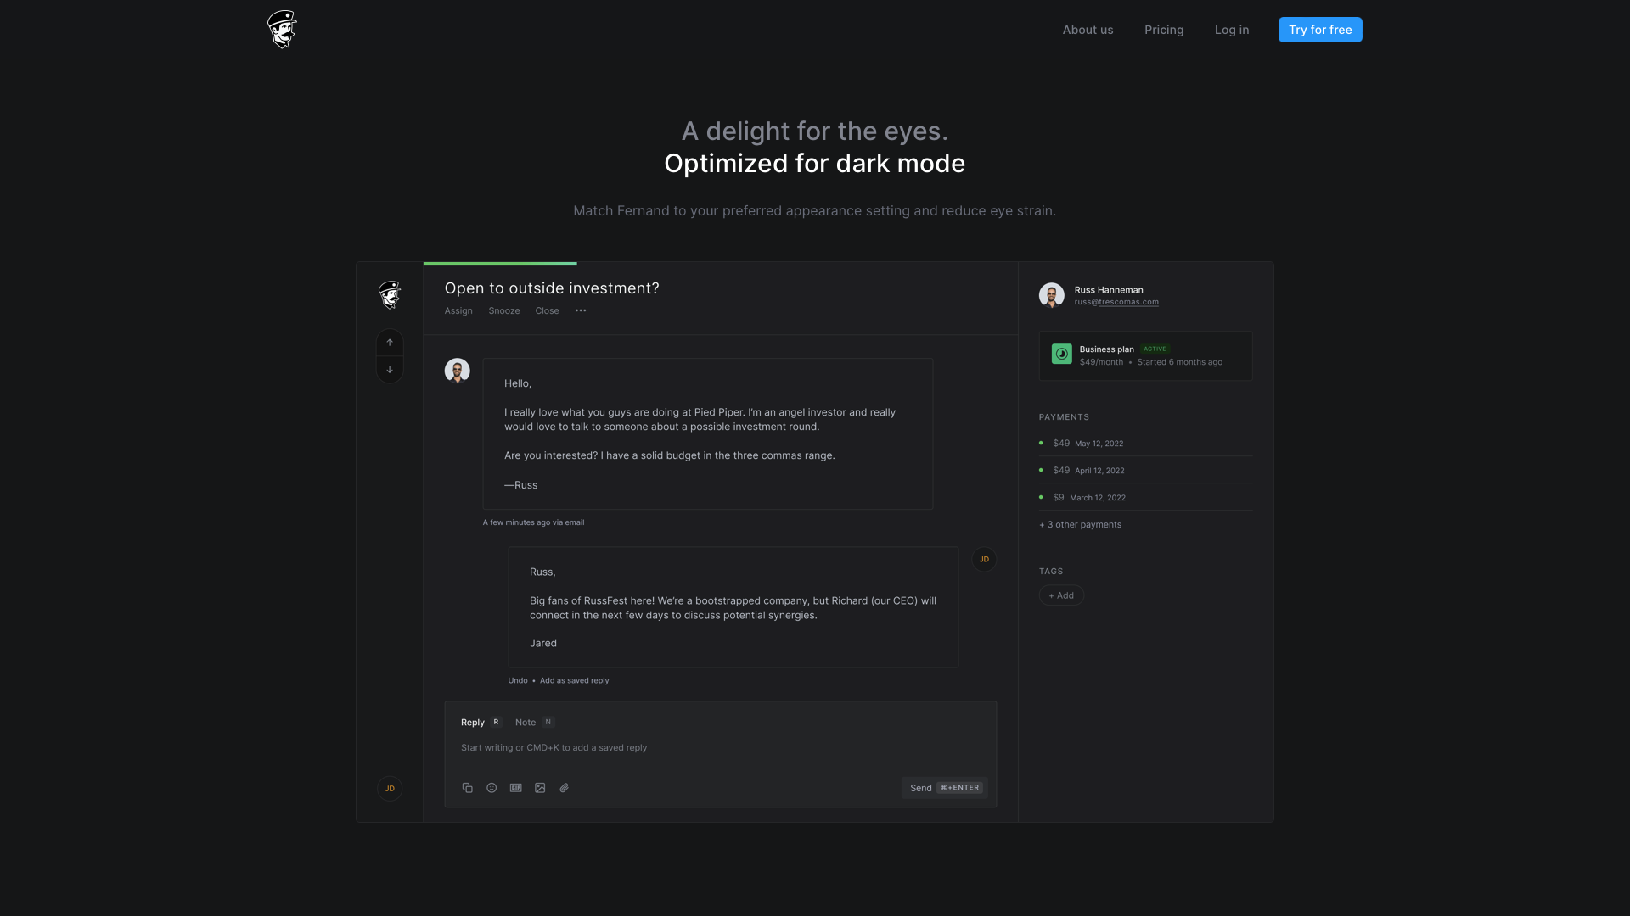Go to previous conversation with up arrow
1630x916 pixels.
tap(390, 343)
